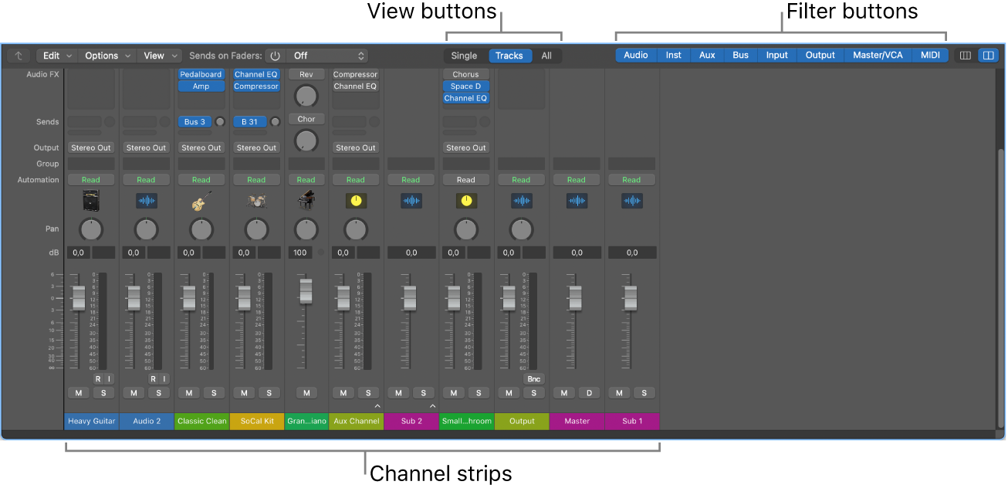This screenshot has height=495, width=1008.
Task: Expand the disclosure arrow above Aux Channel
Action: pyautogui.click(x=377, y=405)
